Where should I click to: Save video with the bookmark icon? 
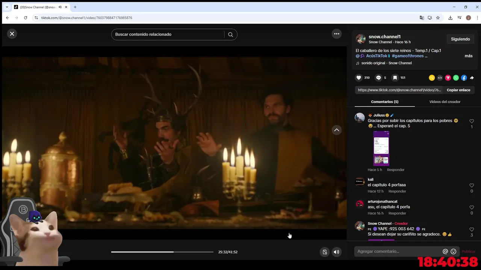click(395, 78)
